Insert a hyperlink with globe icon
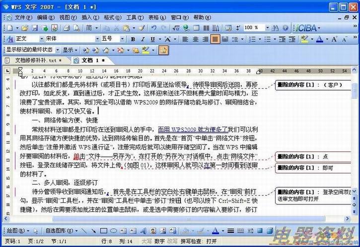Image resolution: width=360 pixels, height=247 pixels. [186, 28]
